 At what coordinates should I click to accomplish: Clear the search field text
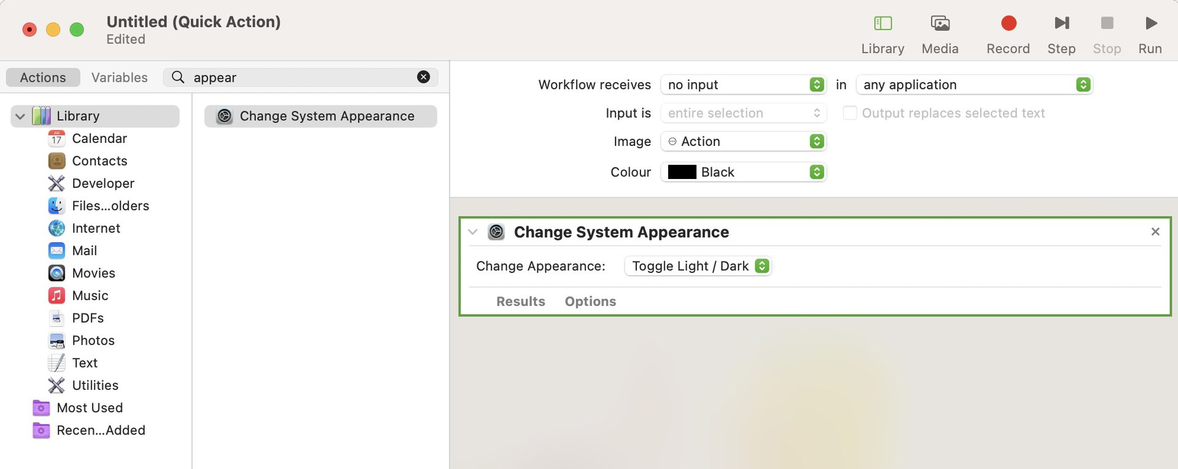coord(423,77)
